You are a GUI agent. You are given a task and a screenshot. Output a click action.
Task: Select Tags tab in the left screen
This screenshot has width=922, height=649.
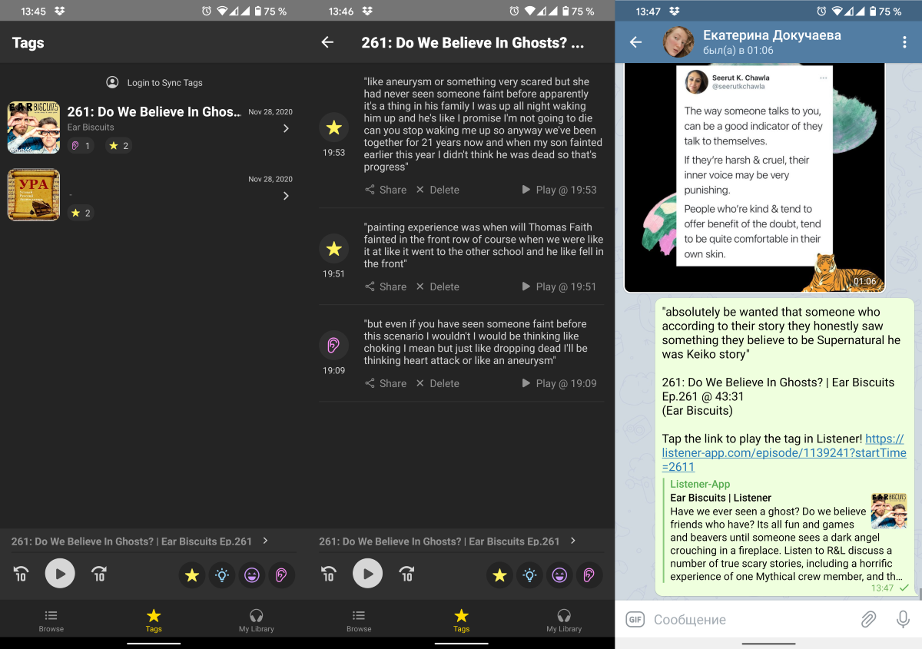(154, 621)
